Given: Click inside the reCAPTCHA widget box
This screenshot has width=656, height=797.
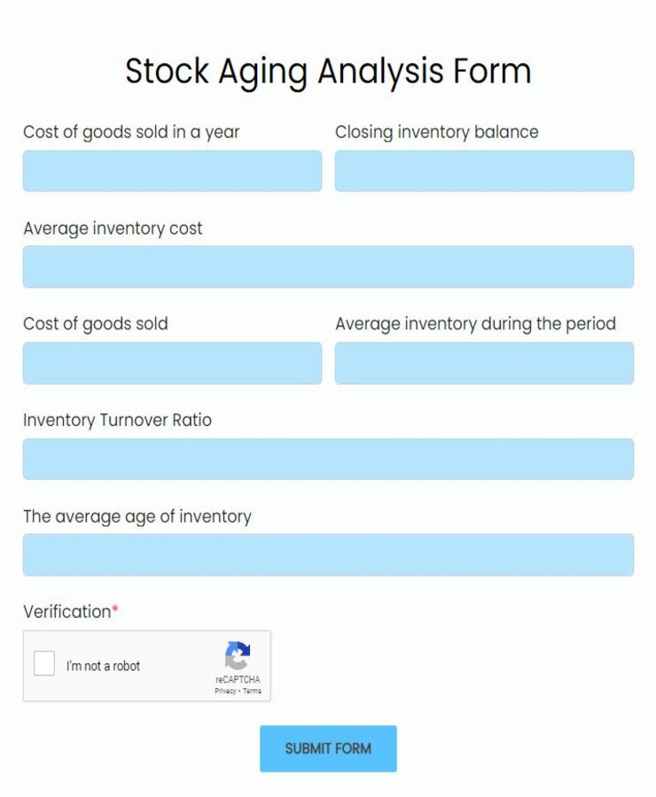Looking at the screenshot, I should tap(146, 666).
